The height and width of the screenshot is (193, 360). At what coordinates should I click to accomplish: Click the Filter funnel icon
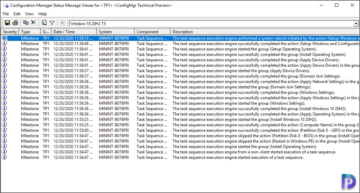[52, 23]
